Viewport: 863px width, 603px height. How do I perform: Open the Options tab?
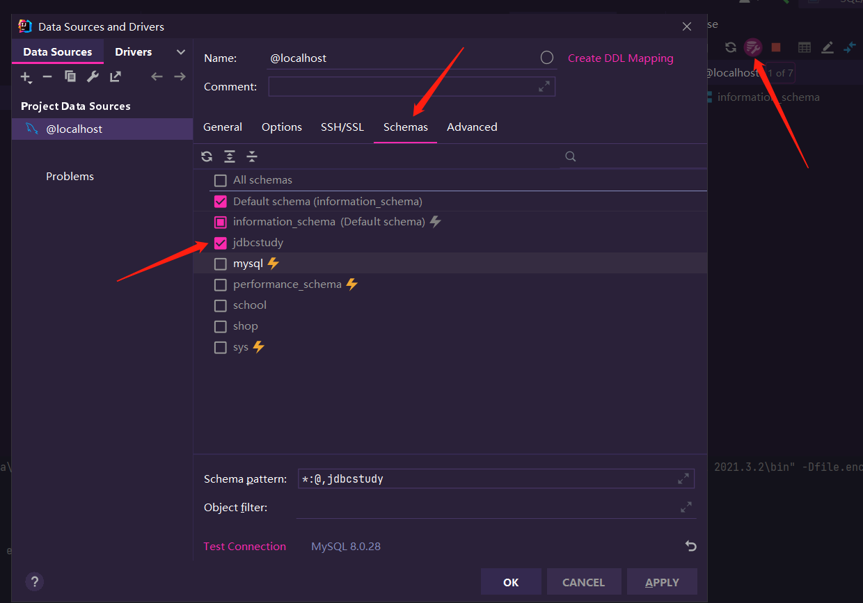pos(282,127)
